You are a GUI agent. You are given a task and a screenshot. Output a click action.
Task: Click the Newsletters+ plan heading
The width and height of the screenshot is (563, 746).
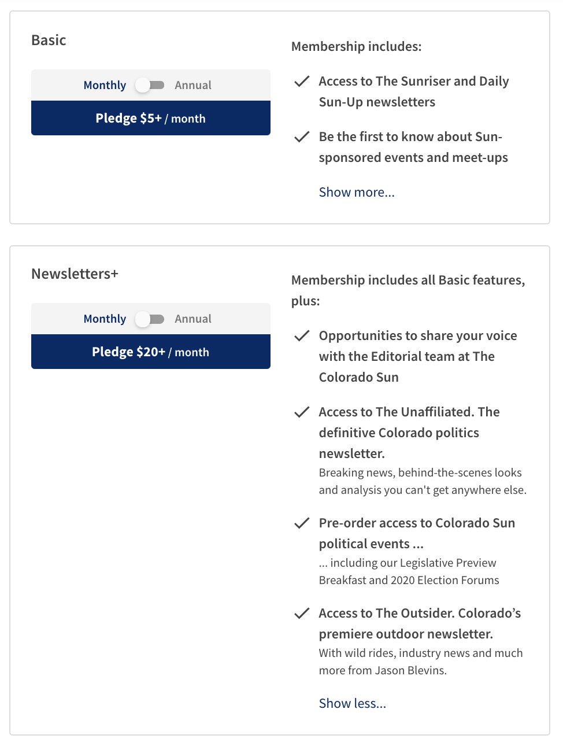tap(75, 274)
